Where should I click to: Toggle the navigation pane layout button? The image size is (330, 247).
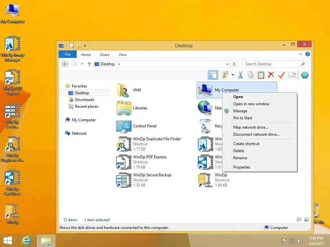tap(213, 75)
